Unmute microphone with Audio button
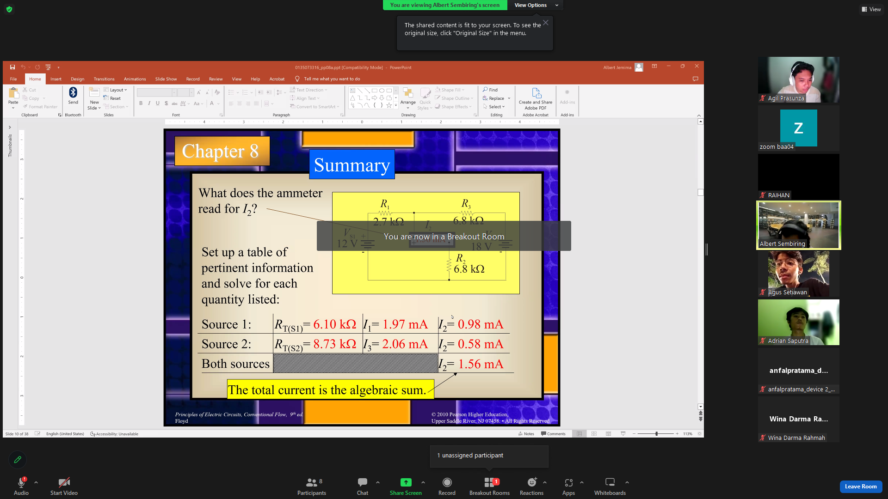Image resolution: width=888 pixels, height=499 pixels. [x=21, y=487]
